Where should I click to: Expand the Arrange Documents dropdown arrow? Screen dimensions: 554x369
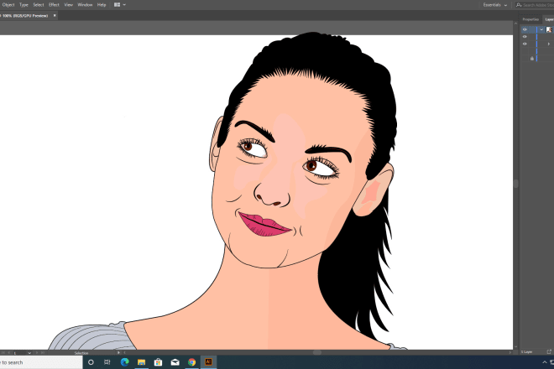click(124, 5)
